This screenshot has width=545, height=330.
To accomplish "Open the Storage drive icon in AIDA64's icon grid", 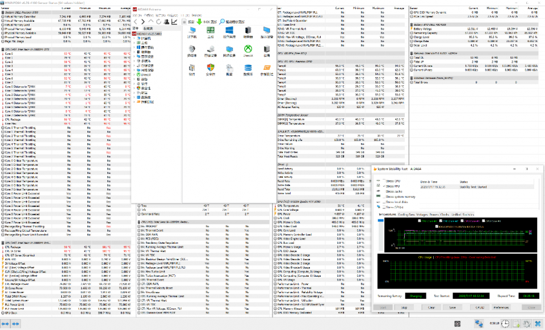I will tap(211, 49).
